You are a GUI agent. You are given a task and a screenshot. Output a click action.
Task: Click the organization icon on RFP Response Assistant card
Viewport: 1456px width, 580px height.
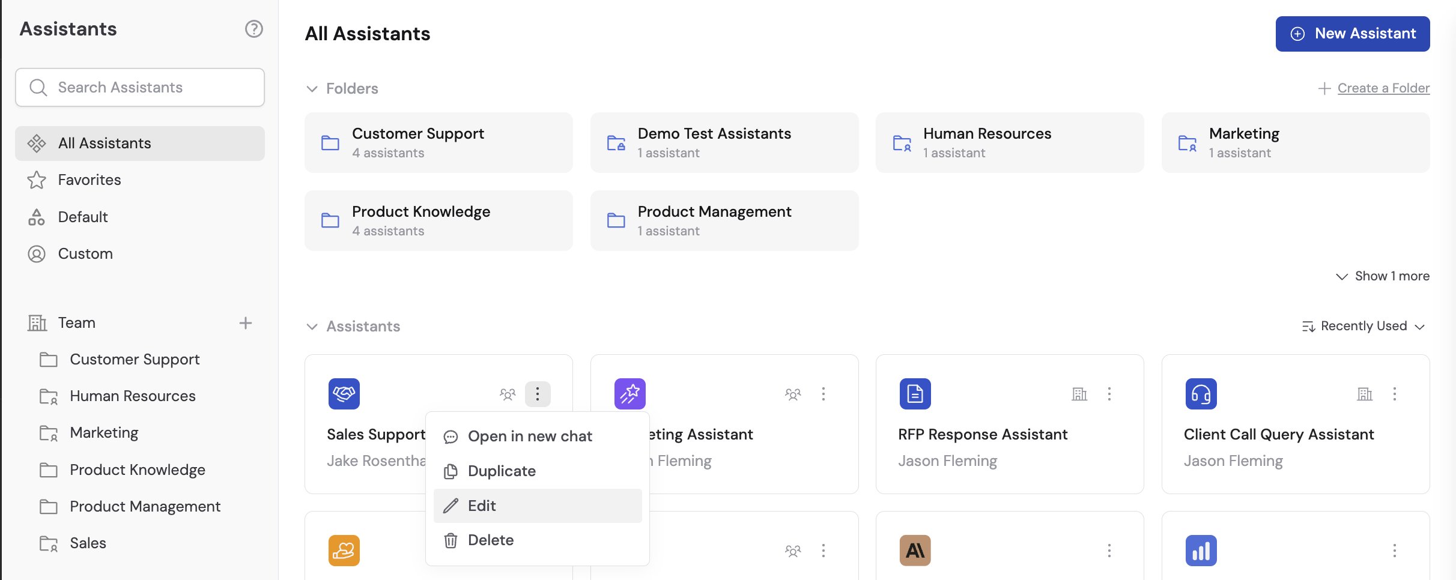point(1079,394)
